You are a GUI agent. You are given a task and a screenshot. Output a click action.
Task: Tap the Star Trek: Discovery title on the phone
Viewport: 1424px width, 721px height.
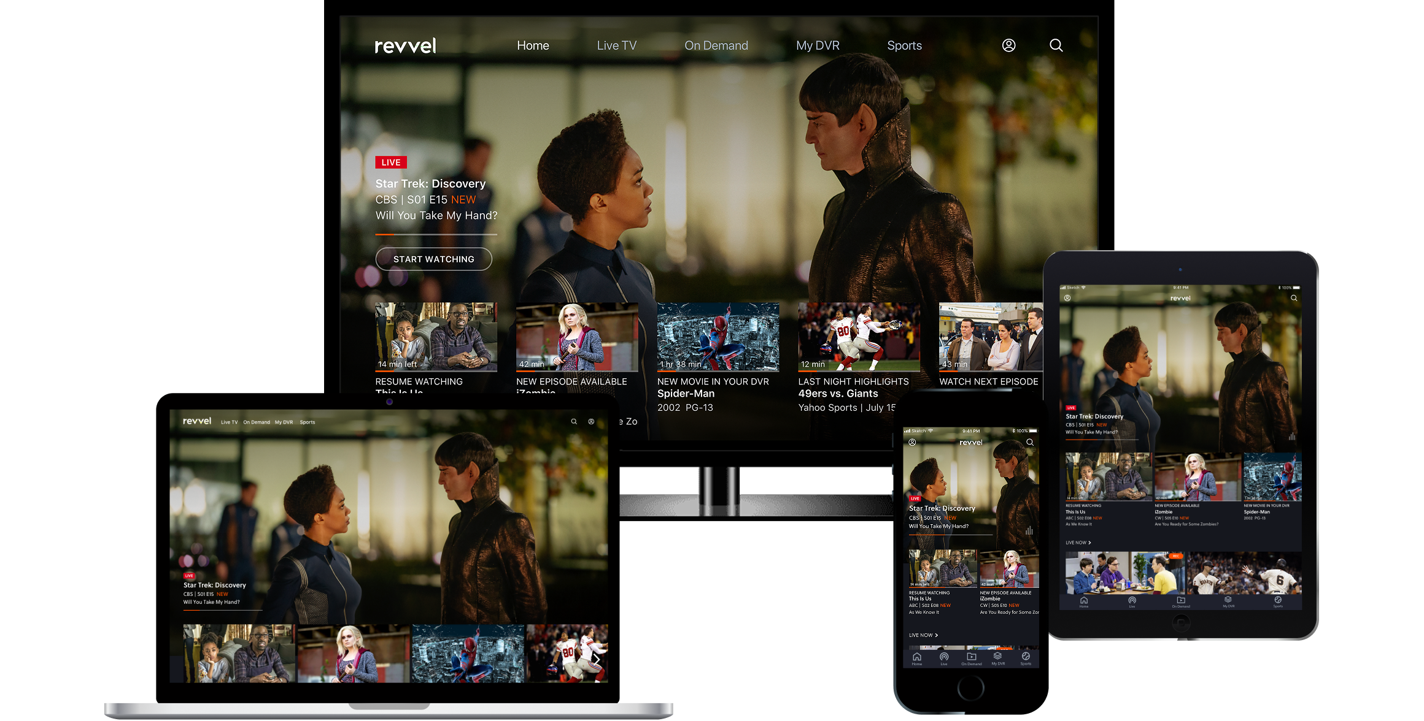942,508
